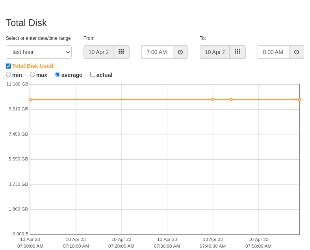Expand the last hour range dropdown
310x250 pixels.
click(x=39, y=52)
